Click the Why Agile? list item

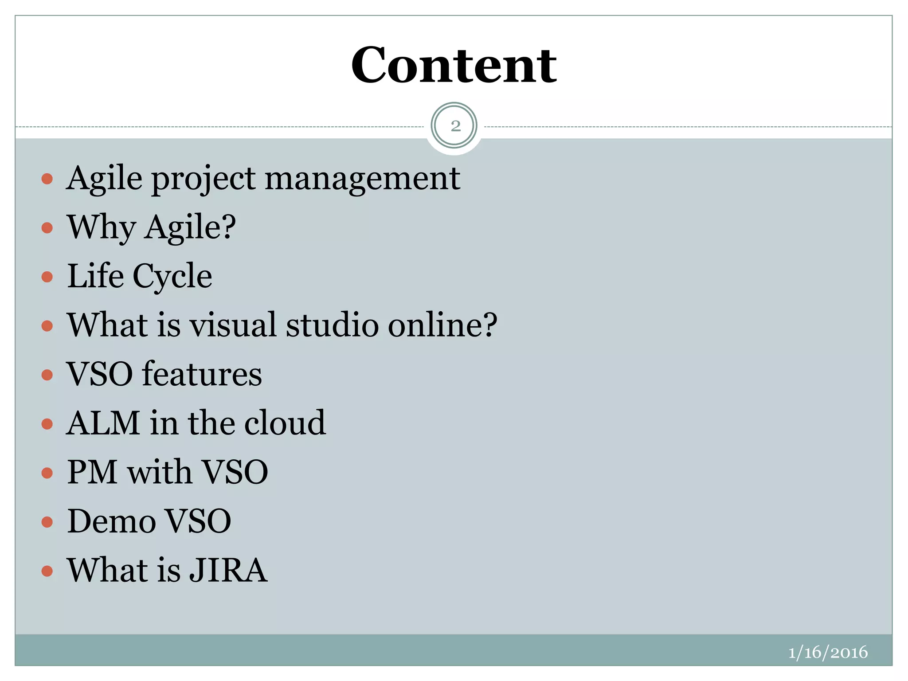pos(151,227)
